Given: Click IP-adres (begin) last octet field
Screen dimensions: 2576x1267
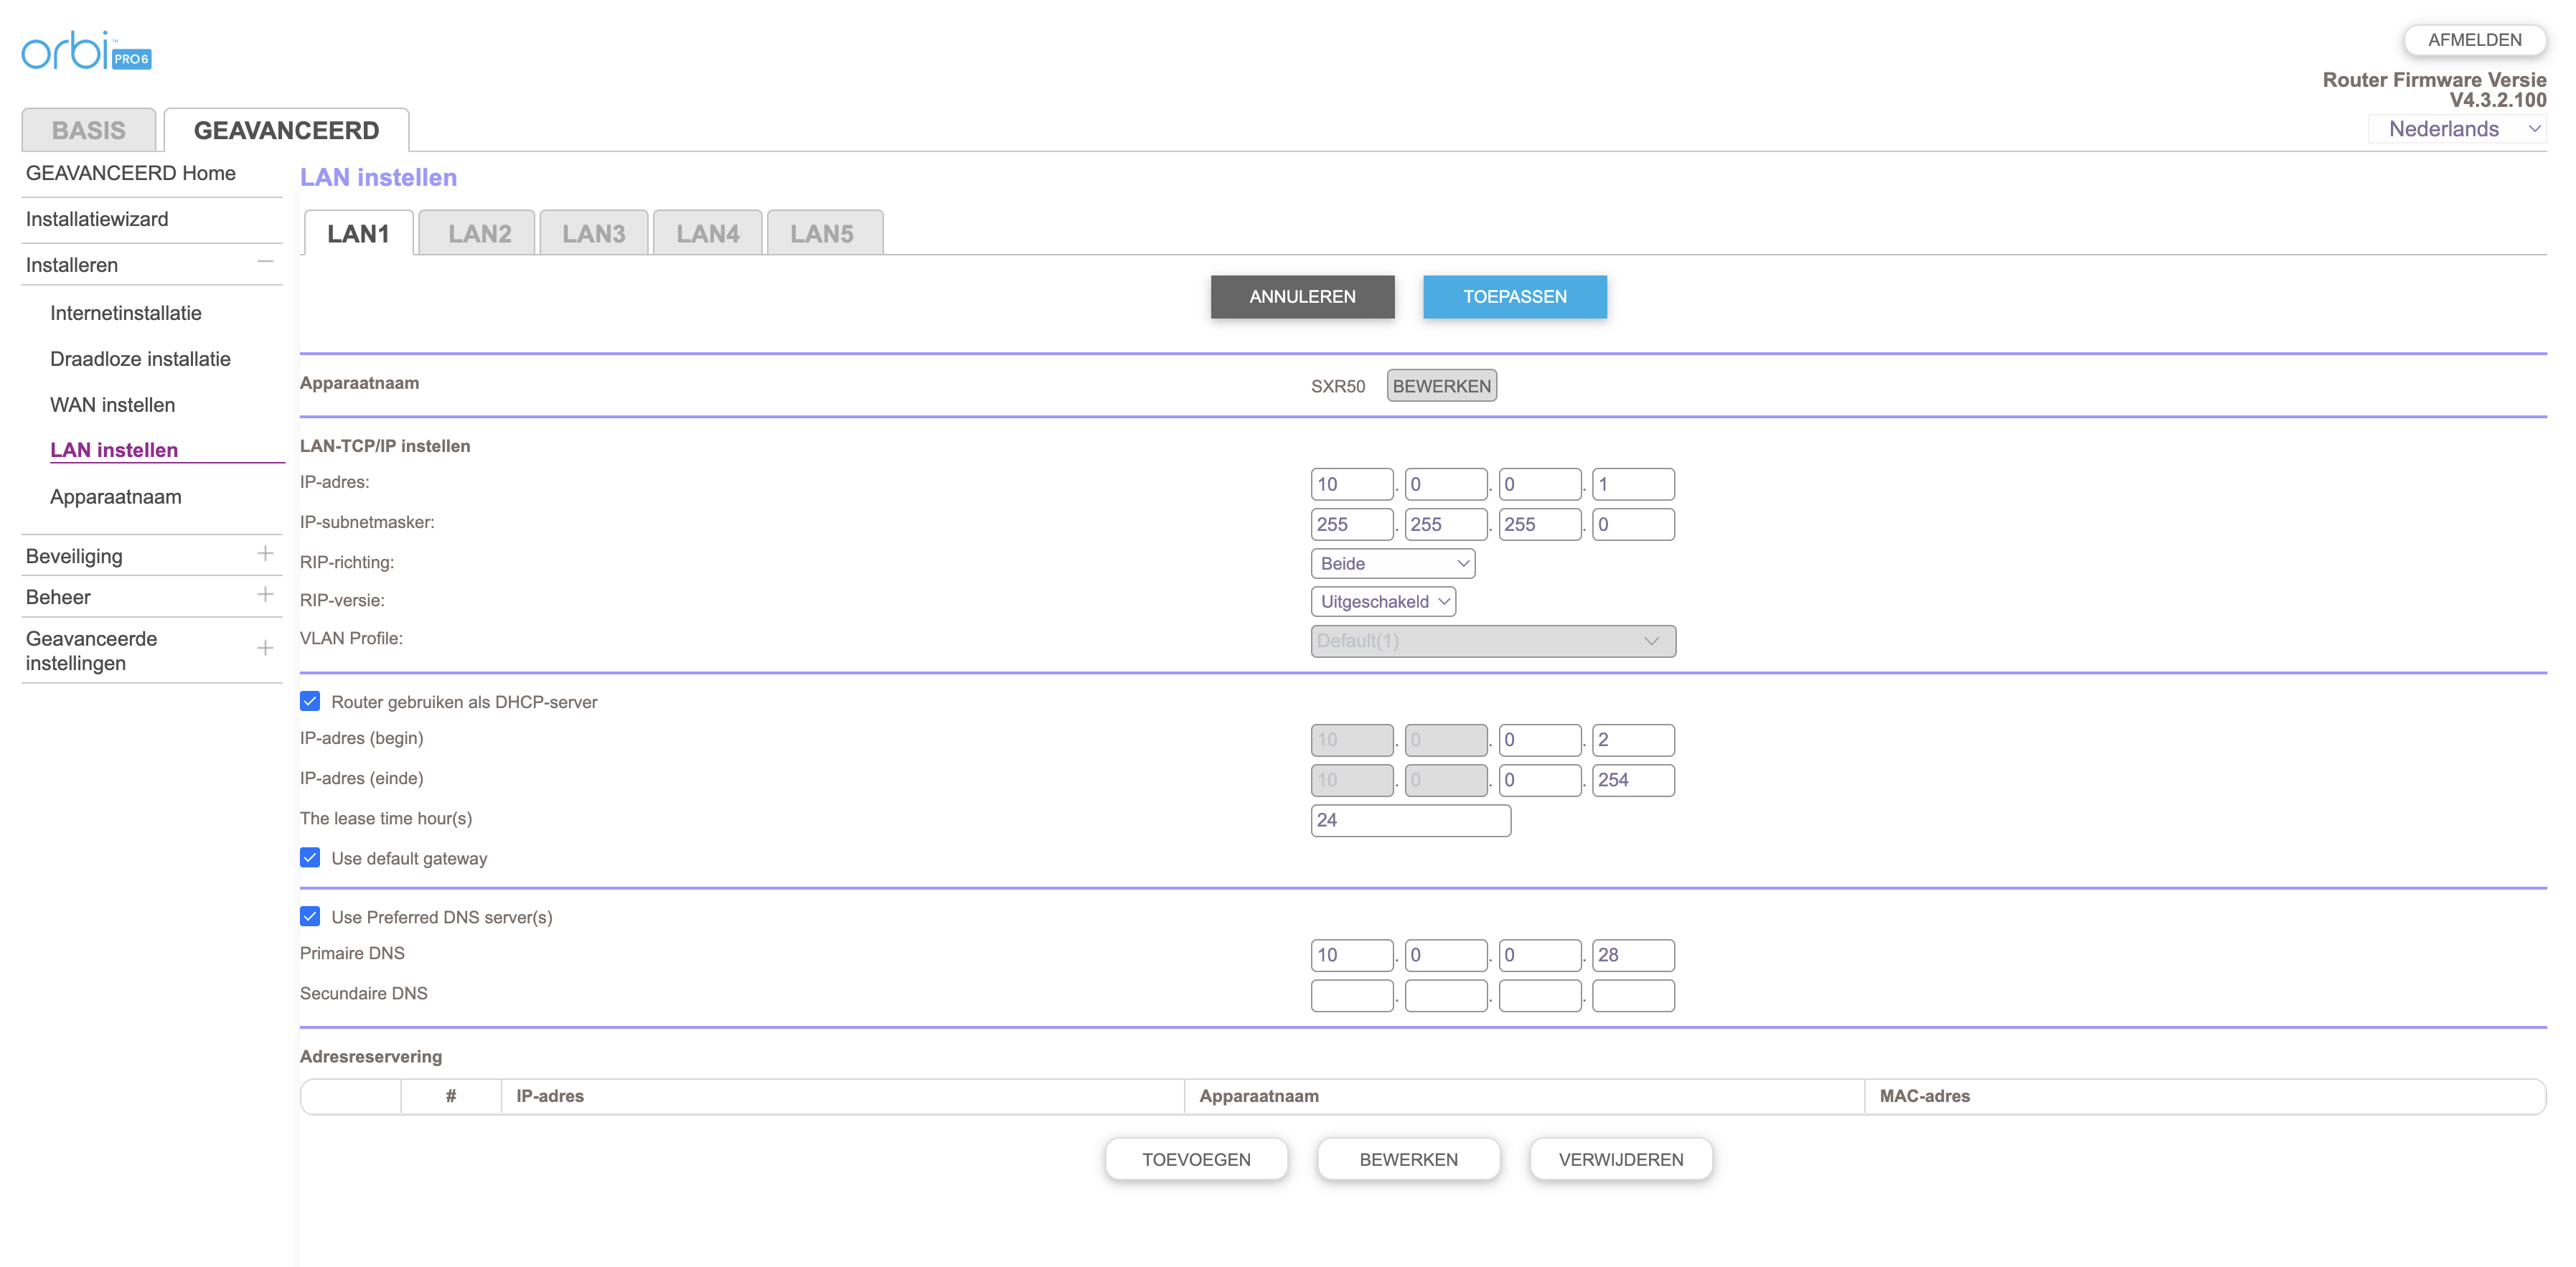Looking at the screenshot, I should 1633,740.
